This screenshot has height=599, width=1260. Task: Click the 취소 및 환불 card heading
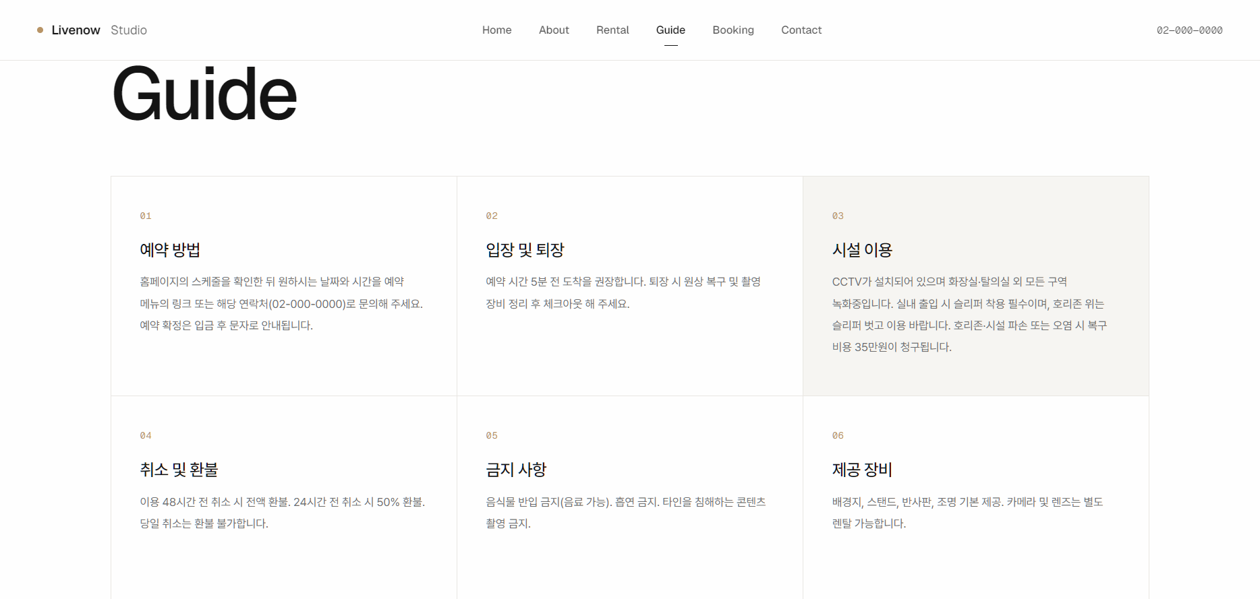pos(179,470)
